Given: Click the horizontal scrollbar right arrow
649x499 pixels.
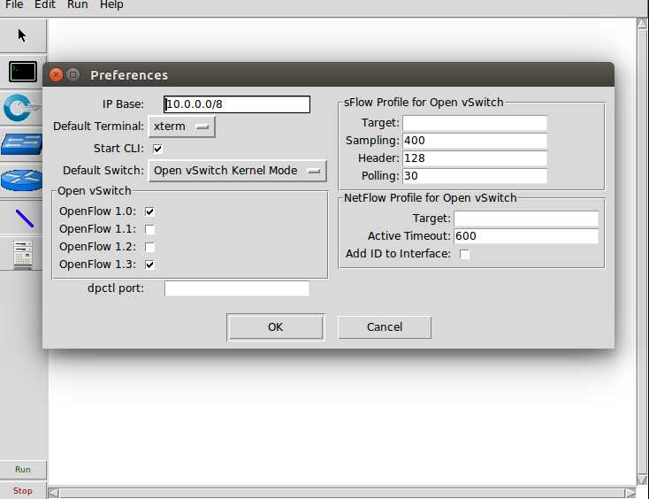Looking at the screenshot, I should click(x=630, y=493).
